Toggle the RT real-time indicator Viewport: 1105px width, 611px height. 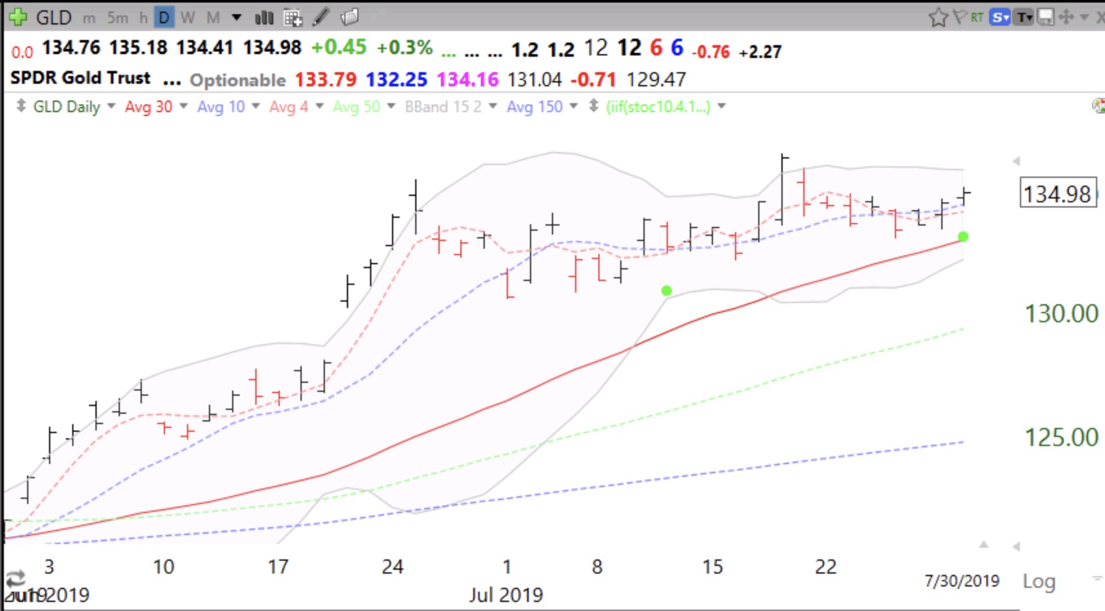[x=977, y=17]
